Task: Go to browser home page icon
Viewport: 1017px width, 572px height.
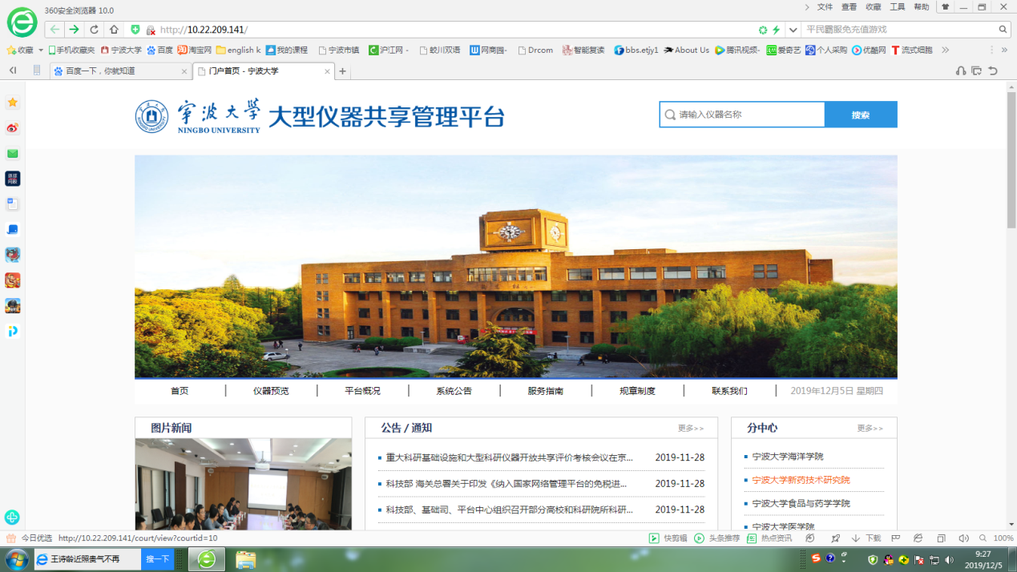Action: (114, 30)
